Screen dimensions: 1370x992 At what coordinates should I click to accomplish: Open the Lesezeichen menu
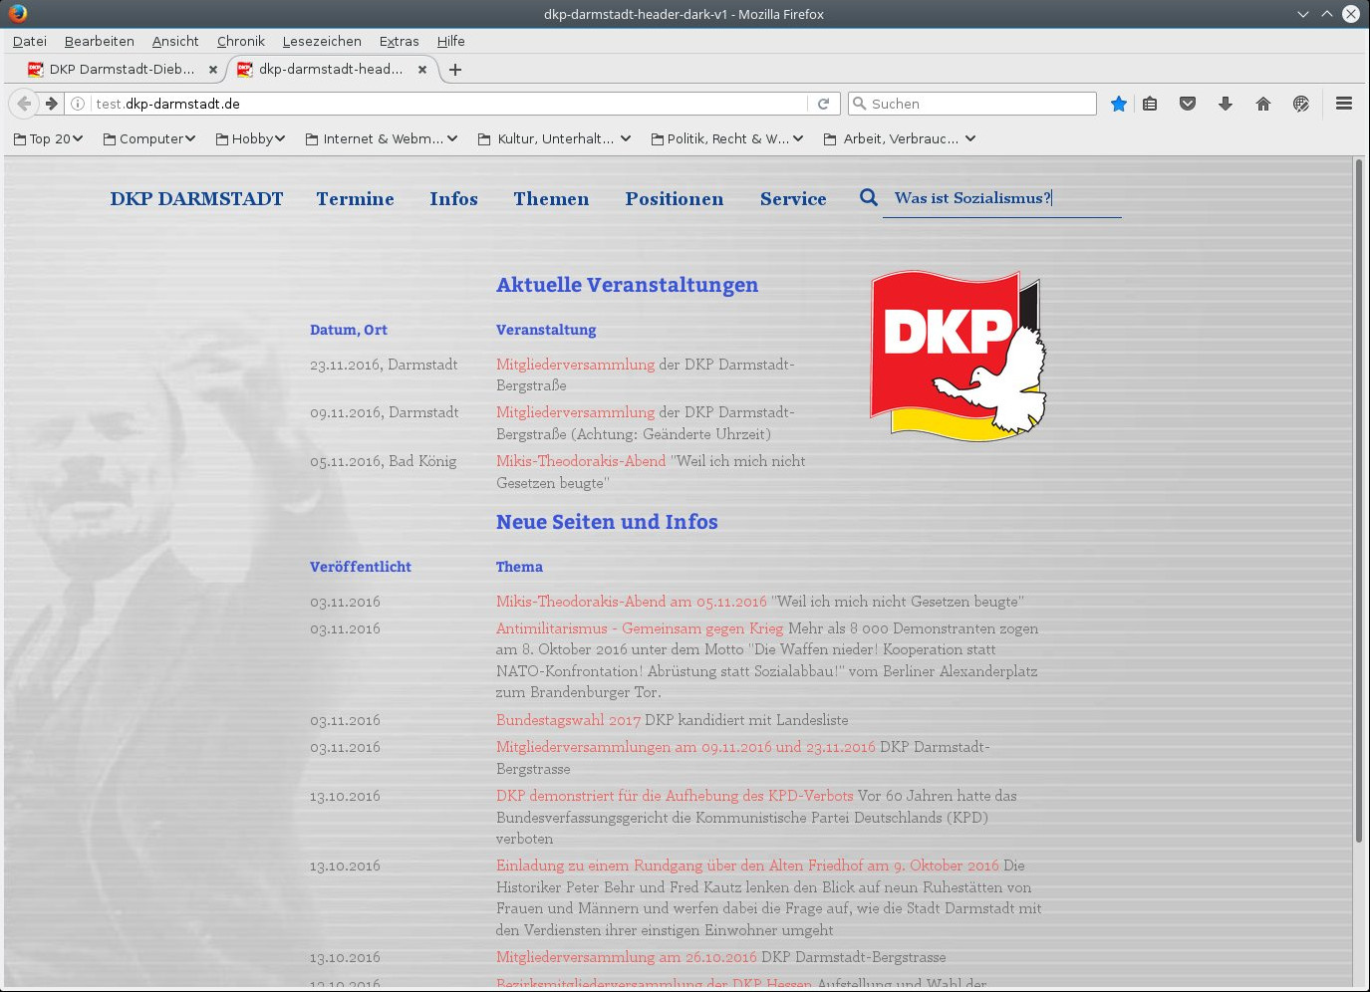(x=322, y=41)
